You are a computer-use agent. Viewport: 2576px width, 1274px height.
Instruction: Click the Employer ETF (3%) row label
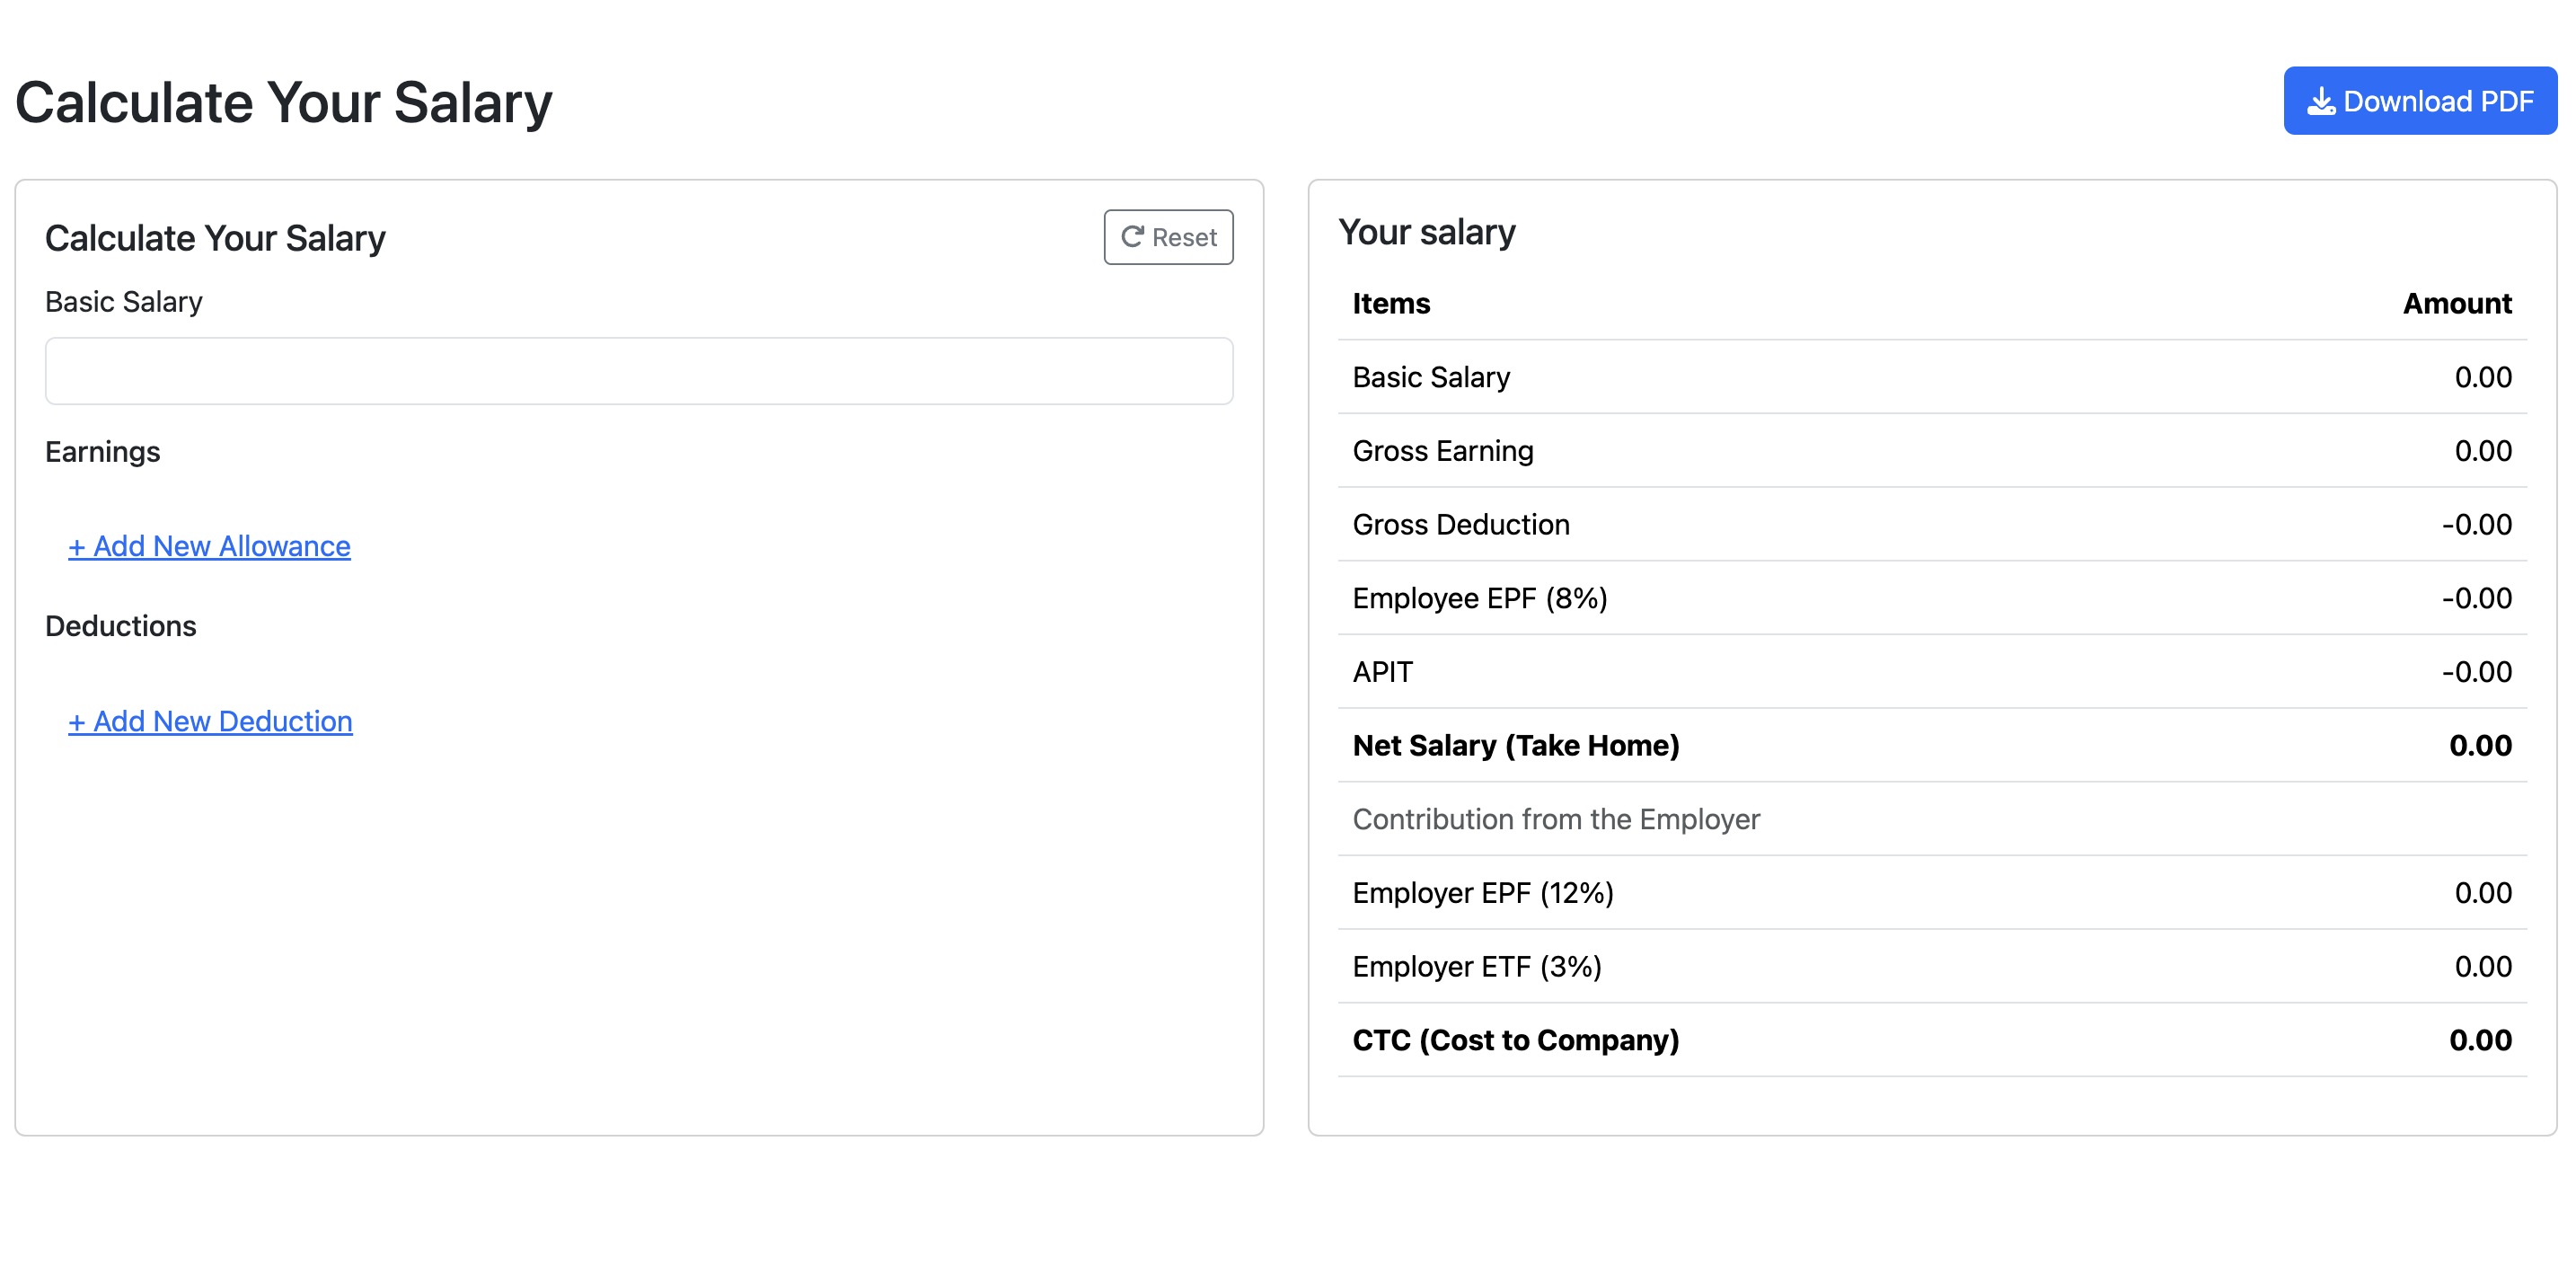(x=1476, y=966)
